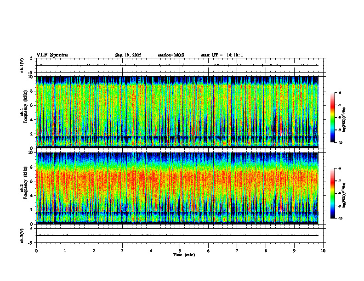
Task: Select the "start UT = 14:10: 1" text
Action: point(222,55)
